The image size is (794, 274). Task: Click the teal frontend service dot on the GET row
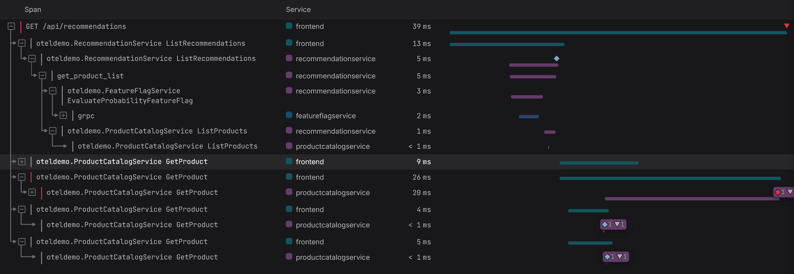(289, 26)
